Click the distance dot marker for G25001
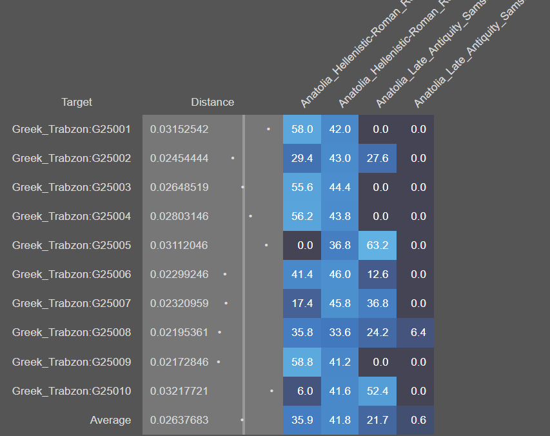The width and height of the screenshot is (550, 436). pos(268,129)
